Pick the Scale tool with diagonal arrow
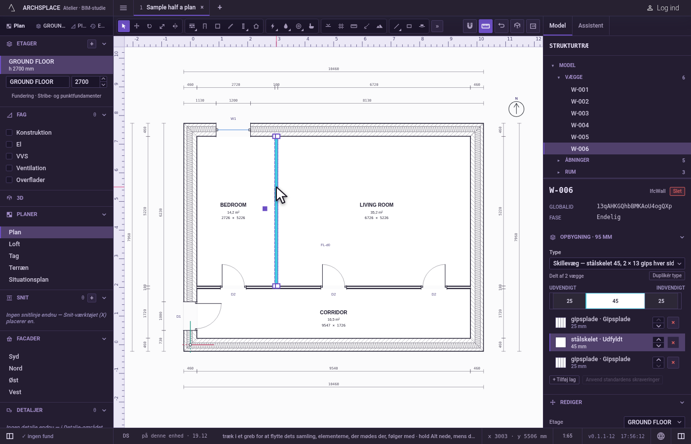 tap(162, 26)
